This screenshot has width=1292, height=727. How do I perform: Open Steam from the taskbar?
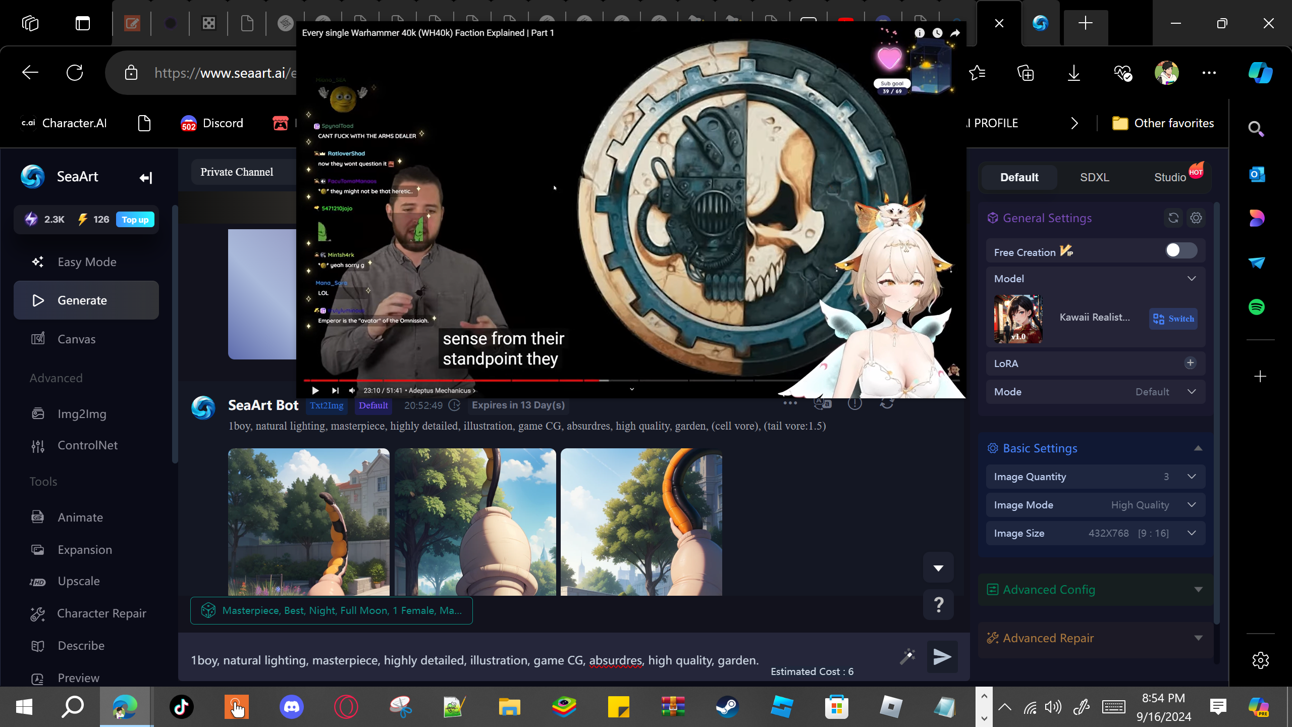(x=727, y=706)
